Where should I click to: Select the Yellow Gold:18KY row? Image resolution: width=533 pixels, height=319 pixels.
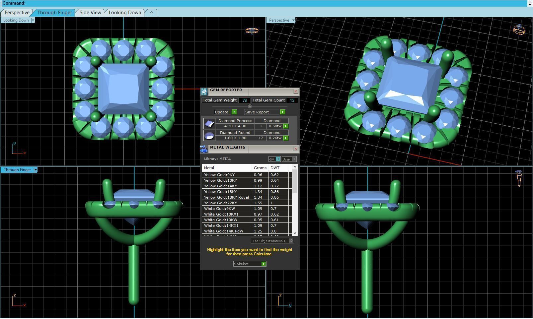coord(247,192)
